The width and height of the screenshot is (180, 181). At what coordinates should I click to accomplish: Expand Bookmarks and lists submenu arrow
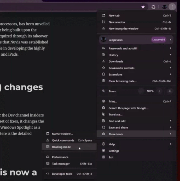tap(171, 68)
